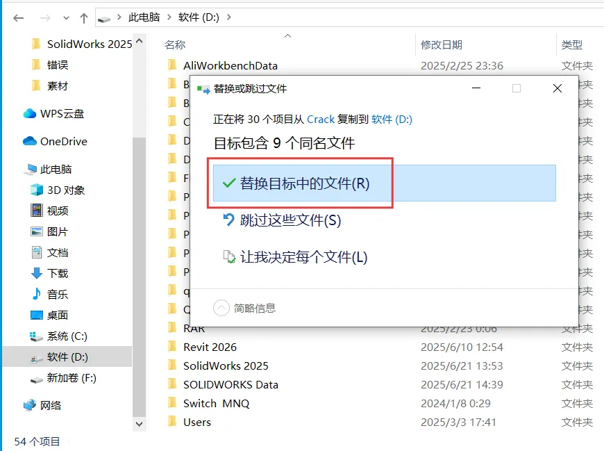Screen dimensions: 604x451
Task: Click 此电脑 in the address bar
Action: tap(144, 17)
